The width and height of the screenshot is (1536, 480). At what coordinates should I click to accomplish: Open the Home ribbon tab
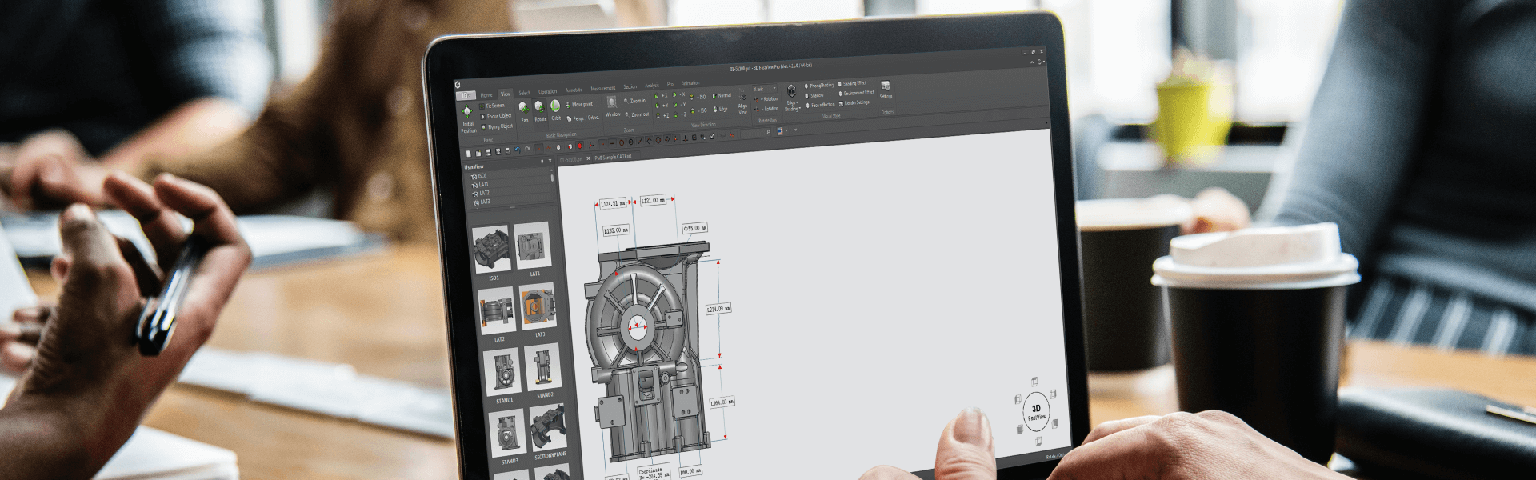coord(486,95)
